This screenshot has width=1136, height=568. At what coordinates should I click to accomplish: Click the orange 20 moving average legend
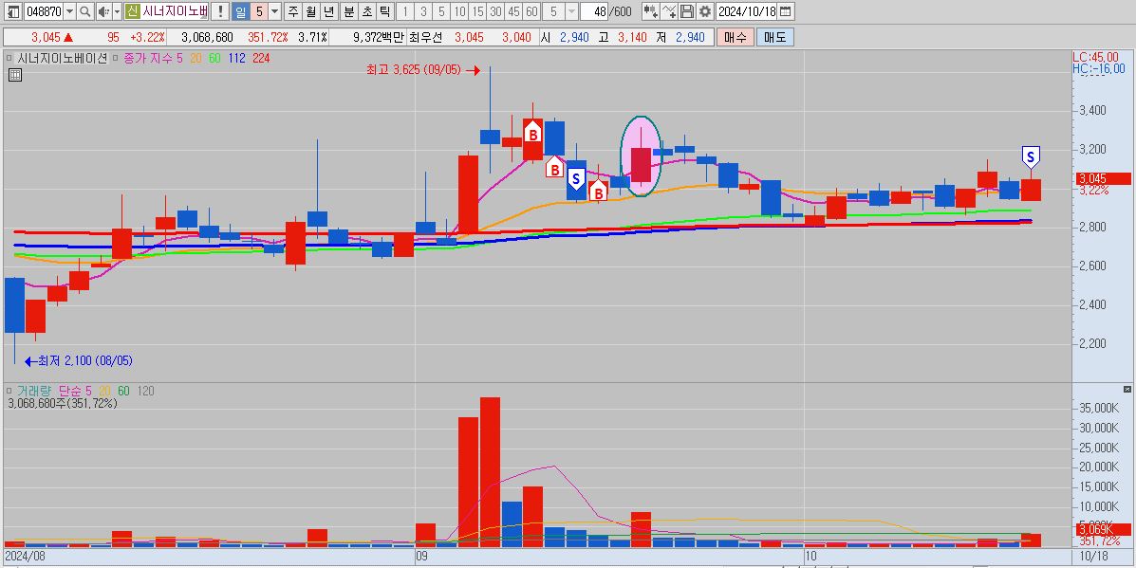coord(196,59)
